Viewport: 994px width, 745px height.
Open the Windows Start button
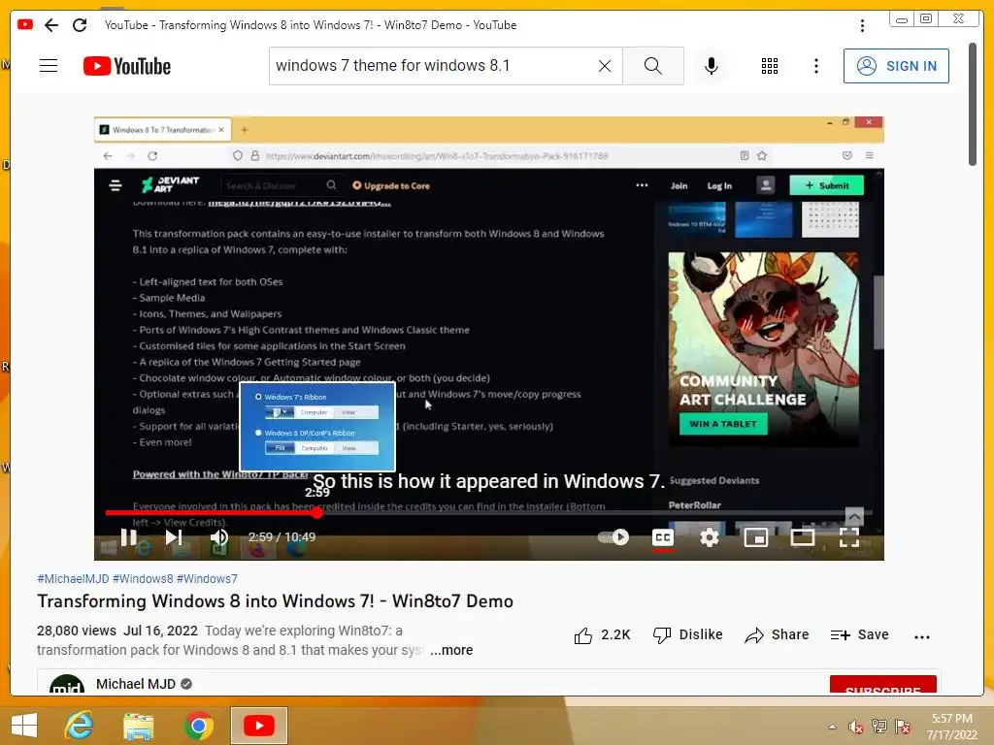tap(24, 726)
